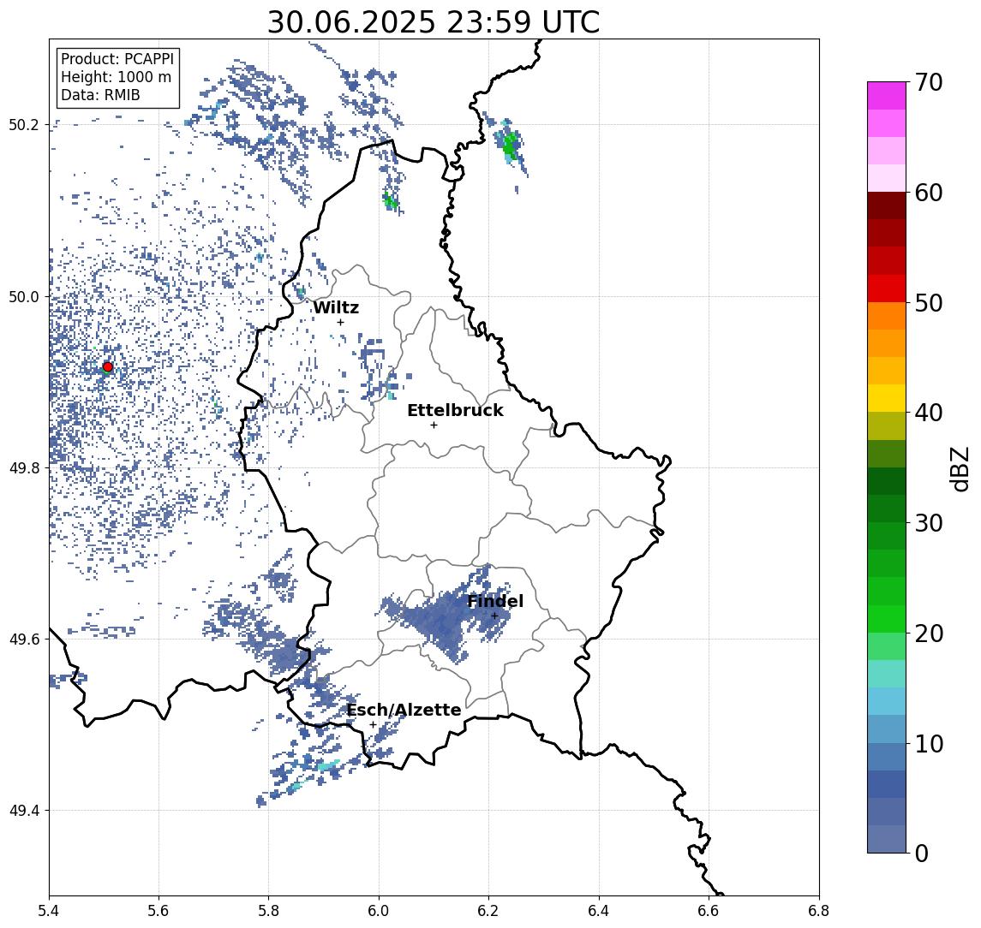Click the colorbar tick label 70
The width and height of the screenshot is (981, 928).
(929, 82)
